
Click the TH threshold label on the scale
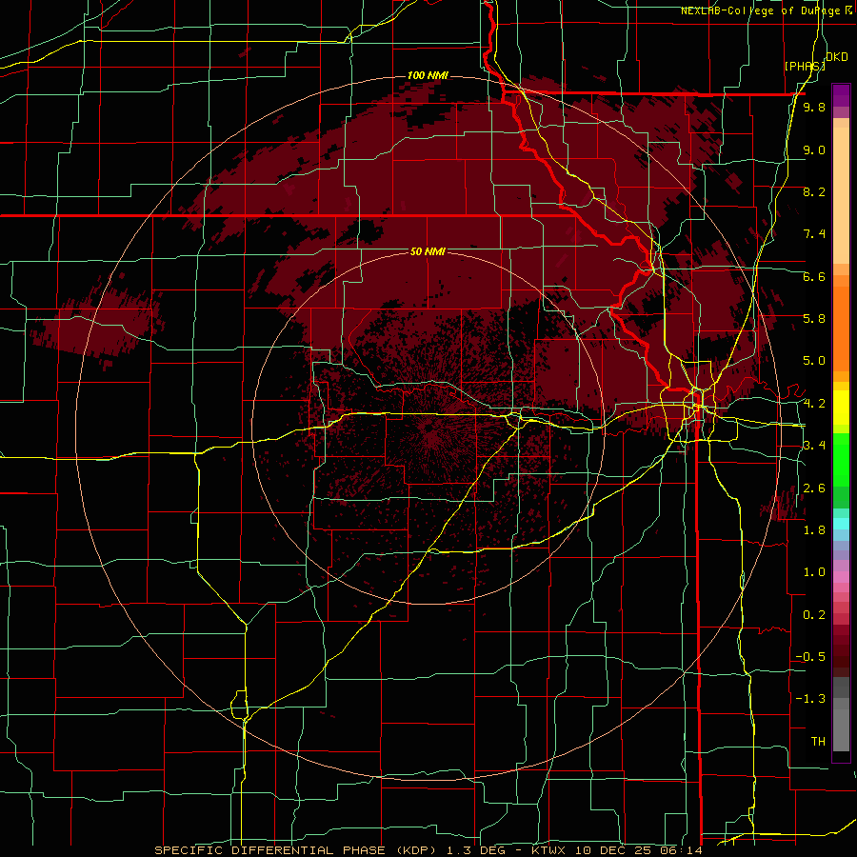point(818,742)
